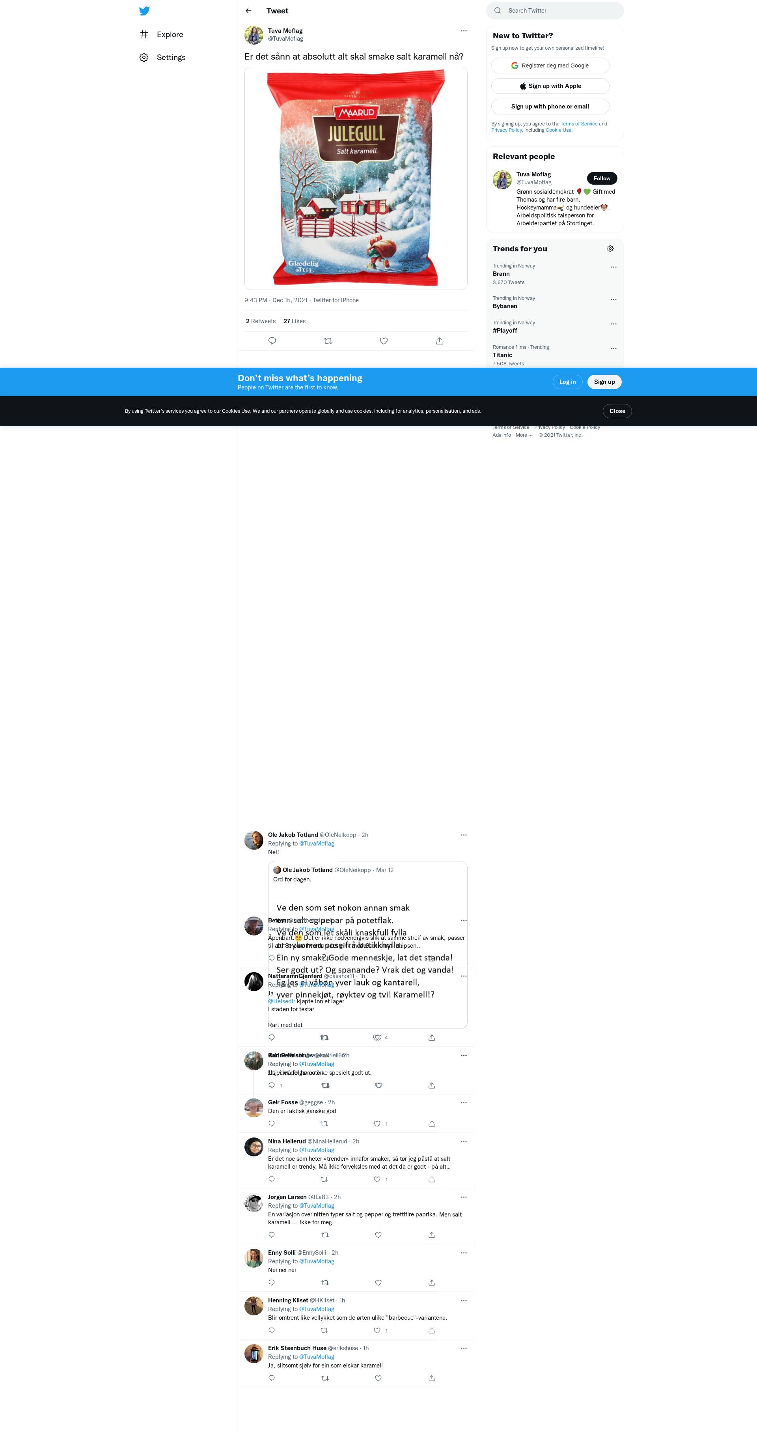The image size is (757, 1431).
Task: Open the Explore page
Action: point(162,34)
